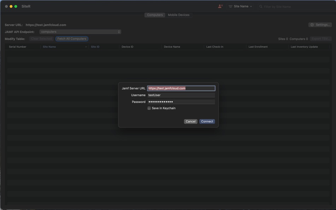Click the Export TSV button
336x210 pixels.
320,39
